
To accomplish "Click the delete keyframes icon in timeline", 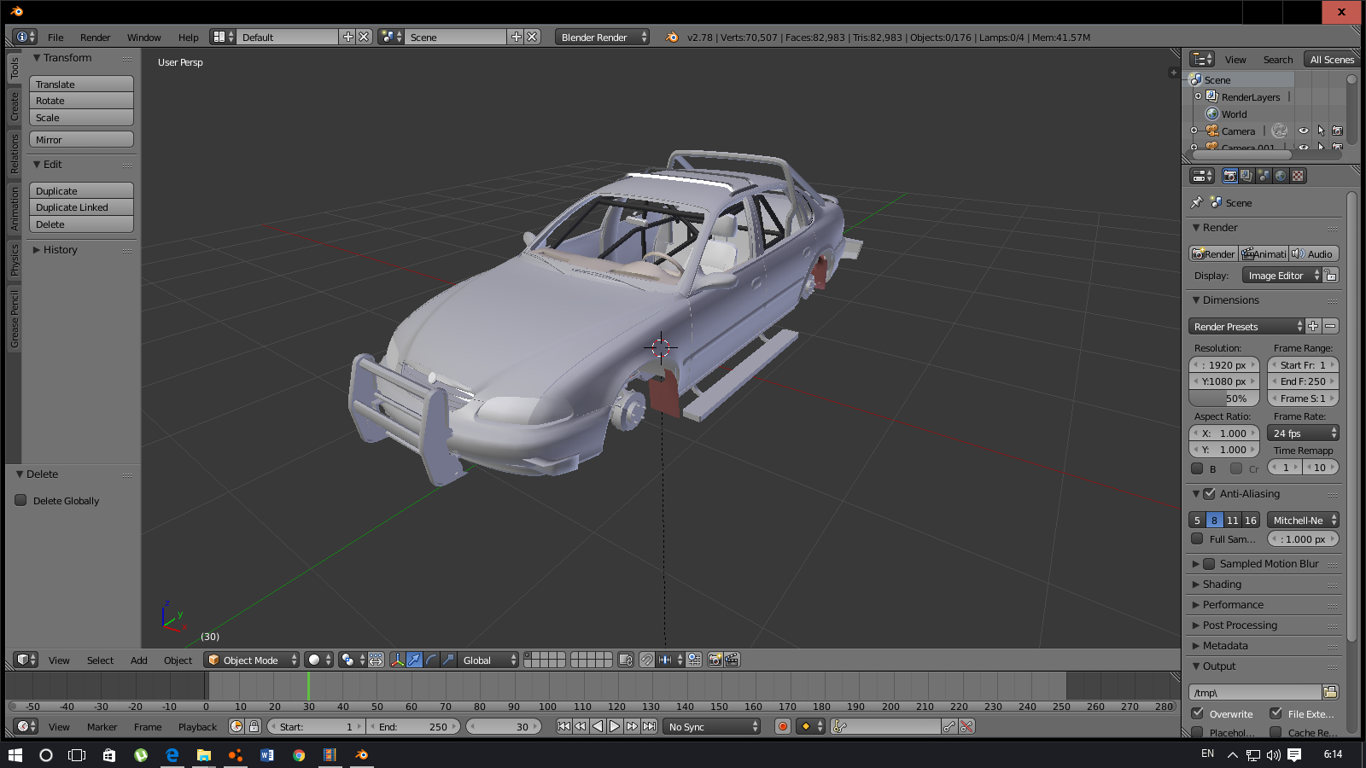I will point(966,726).
